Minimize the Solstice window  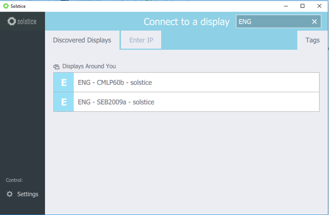(286, 6)
